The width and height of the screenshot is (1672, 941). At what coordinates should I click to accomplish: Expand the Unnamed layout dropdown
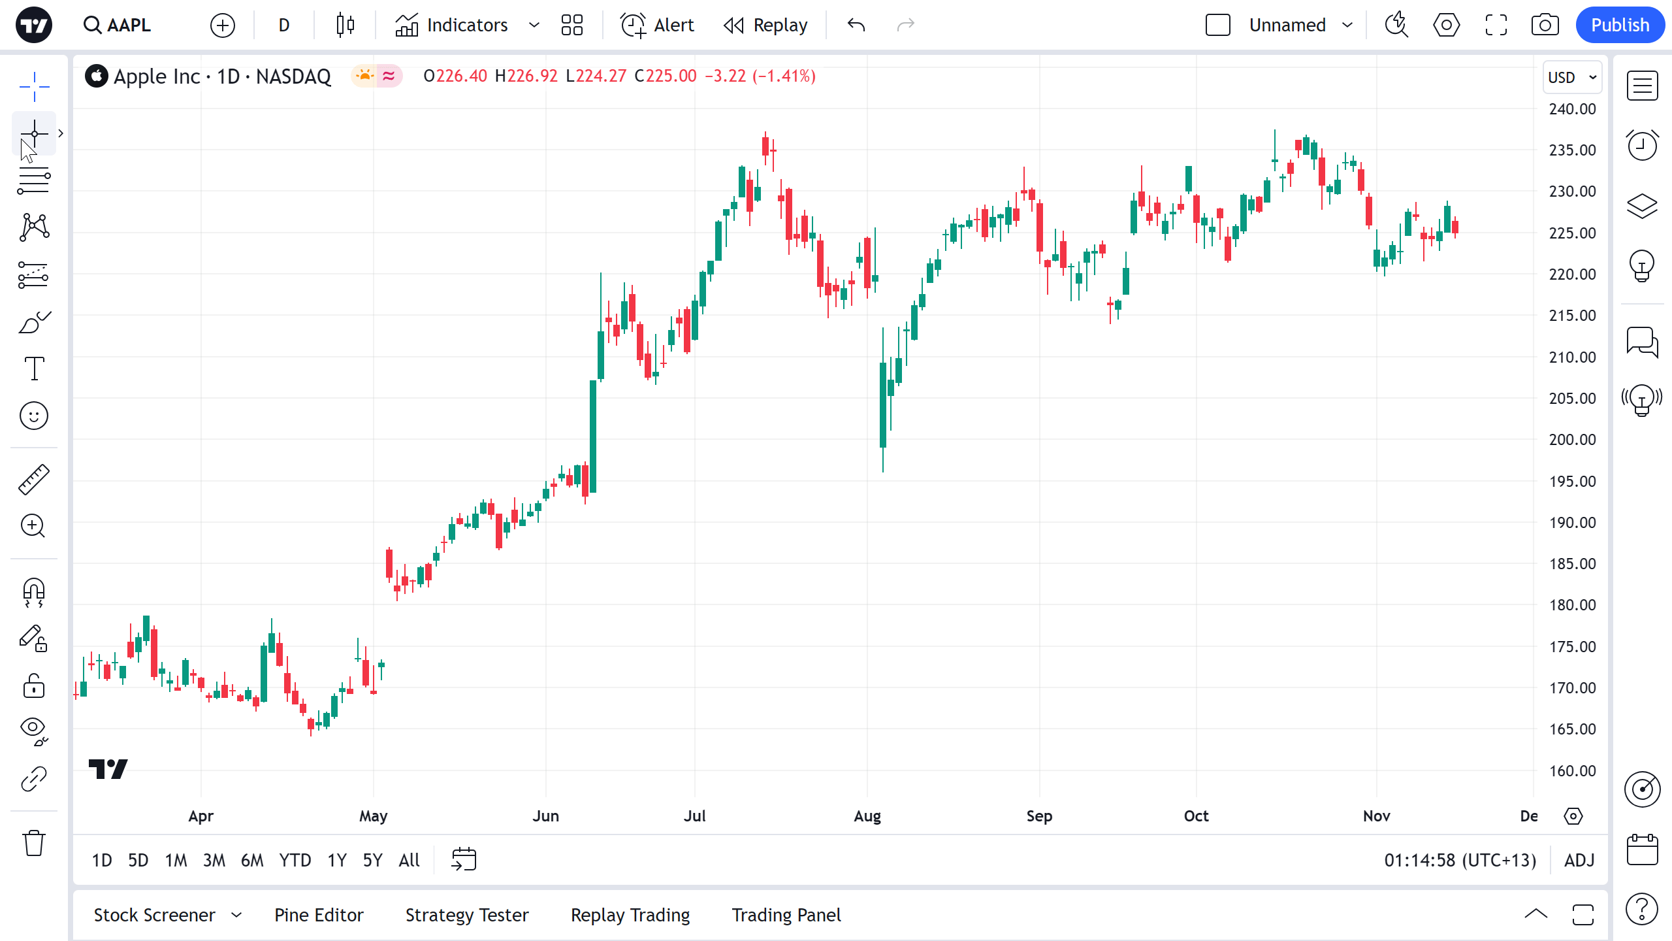tap(1347, 25)
